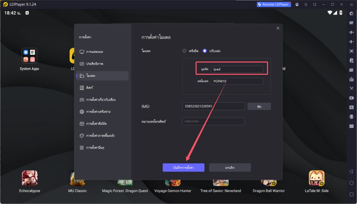Click the MU Classic app label
This screenshot has width=357, height=204.
77,191
